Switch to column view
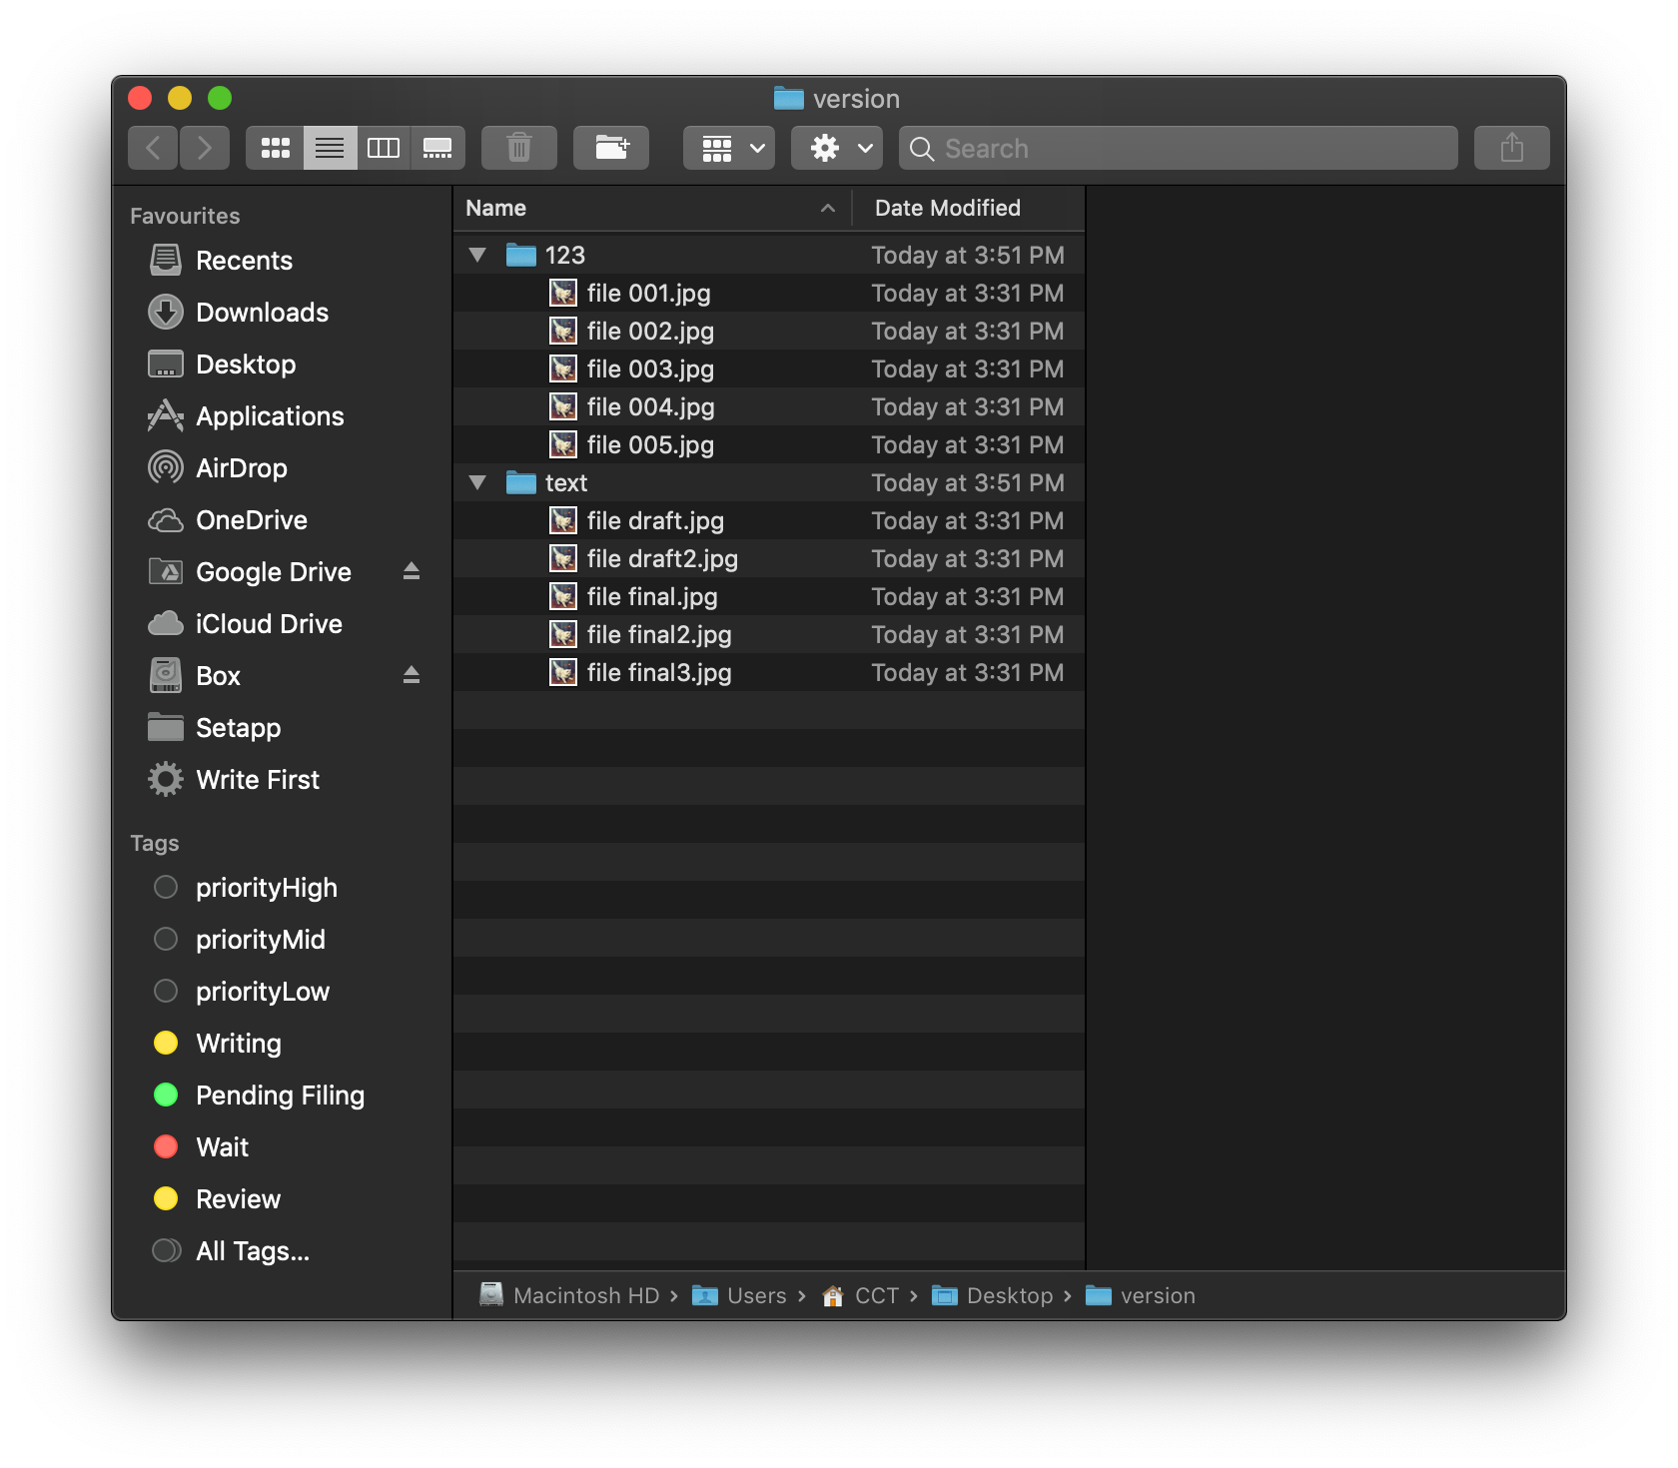 coord(384,147)
